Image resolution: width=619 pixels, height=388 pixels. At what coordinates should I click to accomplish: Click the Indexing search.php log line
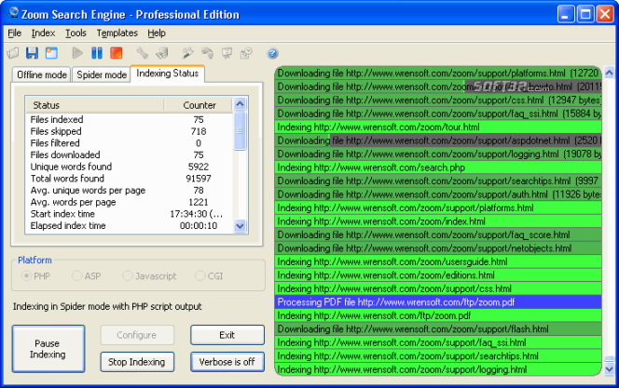click(x=438, y=167)
